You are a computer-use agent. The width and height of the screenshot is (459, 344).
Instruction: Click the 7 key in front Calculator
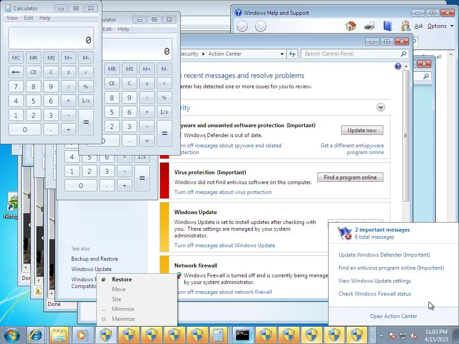[x=16, y=86]
